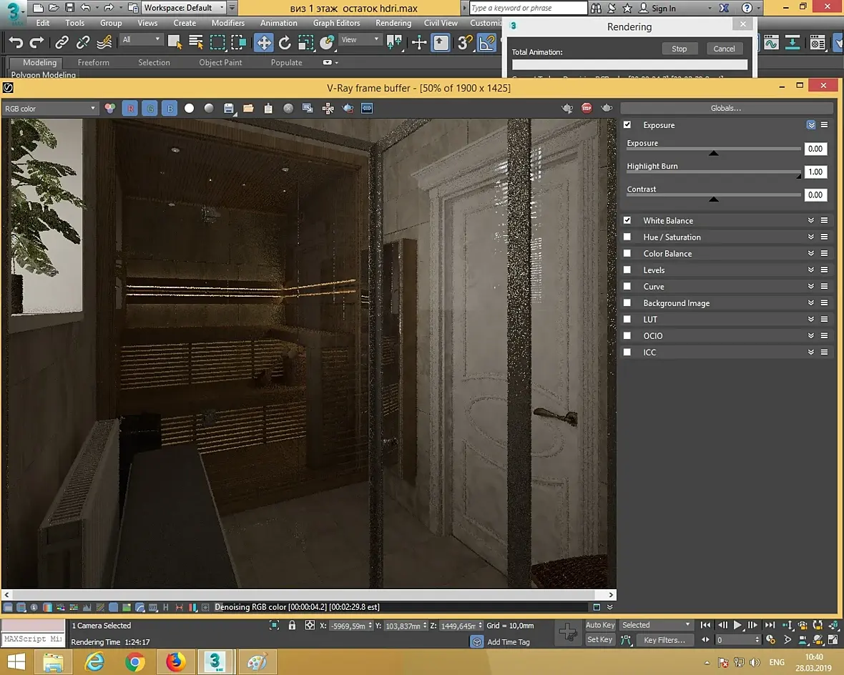Click the save image icon in frame buffer
The width and height of the screenshot is (844, 675).
(x=229, y=109)
